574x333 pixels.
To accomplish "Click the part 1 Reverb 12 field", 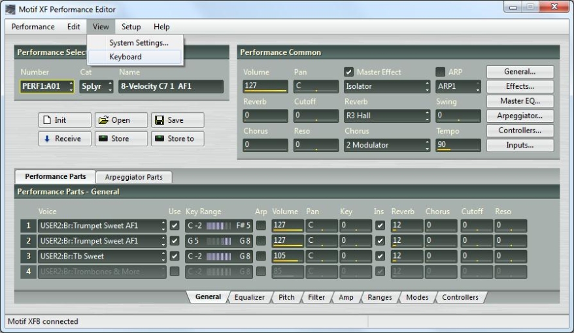I will tap(407, 226).
